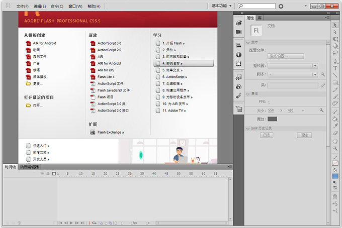The height and width of the screenshot is (228, 342).
Task: Select the Zoom magnifier tool
Action: coord(335,148)
